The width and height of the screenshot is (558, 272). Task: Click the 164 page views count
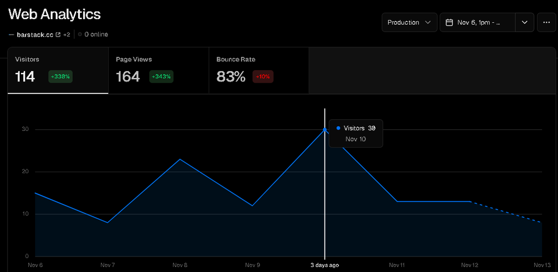(128, 77)
